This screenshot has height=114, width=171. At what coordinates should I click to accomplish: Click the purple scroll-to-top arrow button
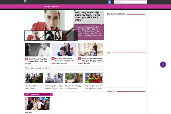[163, 65]
